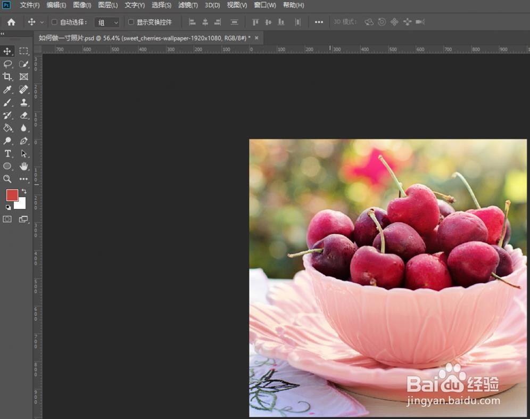Select the Zoom tool
530x419 pixels.
7,179
